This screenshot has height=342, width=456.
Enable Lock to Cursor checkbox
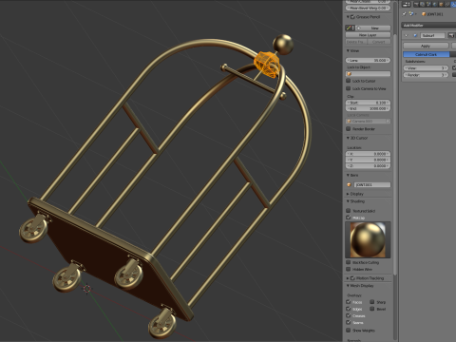coord(349,81)
